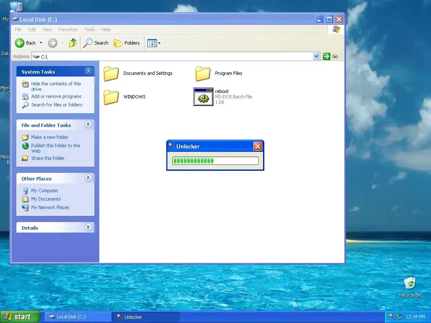Click the Windows flag logo in Explorer
Image resolution: width=431 pixels, height=323 pixels.
click(x=336, y=29)
